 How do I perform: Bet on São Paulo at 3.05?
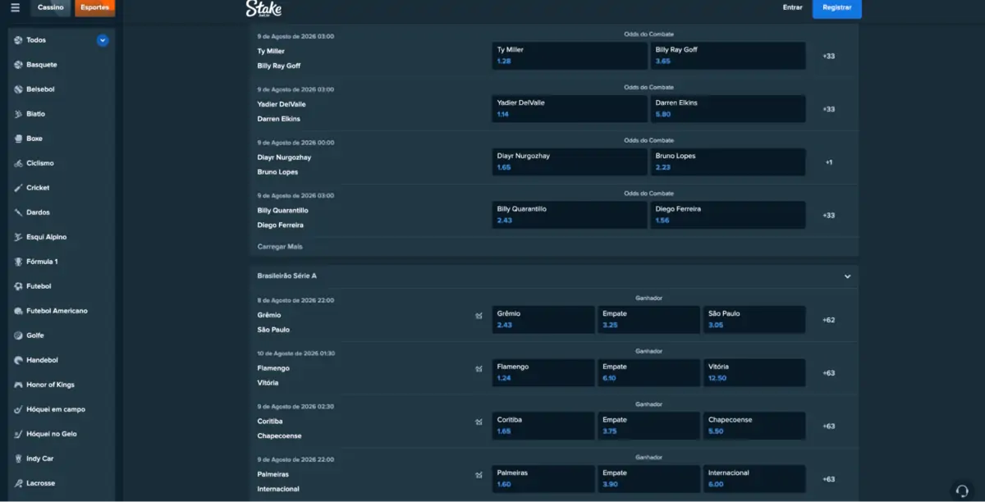pyautogui.click(x=754, y=320)
